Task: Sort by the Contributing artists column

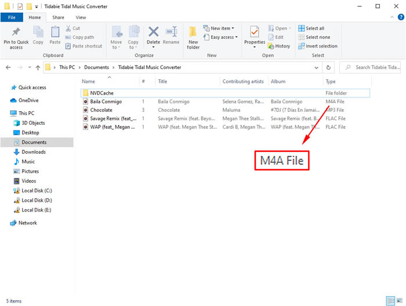Action: pos(243,81)
